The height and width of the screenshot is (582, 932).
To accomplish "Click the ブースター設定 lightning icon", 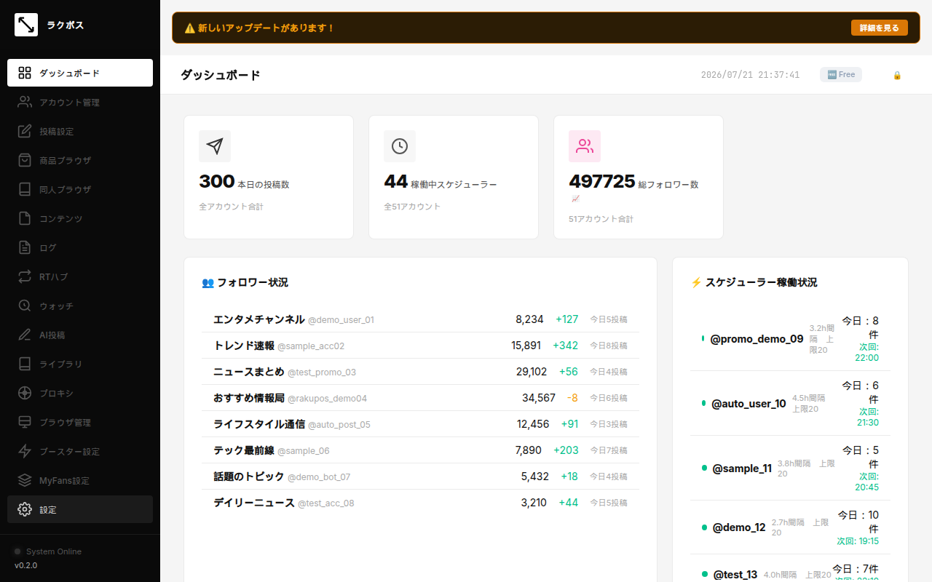I will click(25, 451).
